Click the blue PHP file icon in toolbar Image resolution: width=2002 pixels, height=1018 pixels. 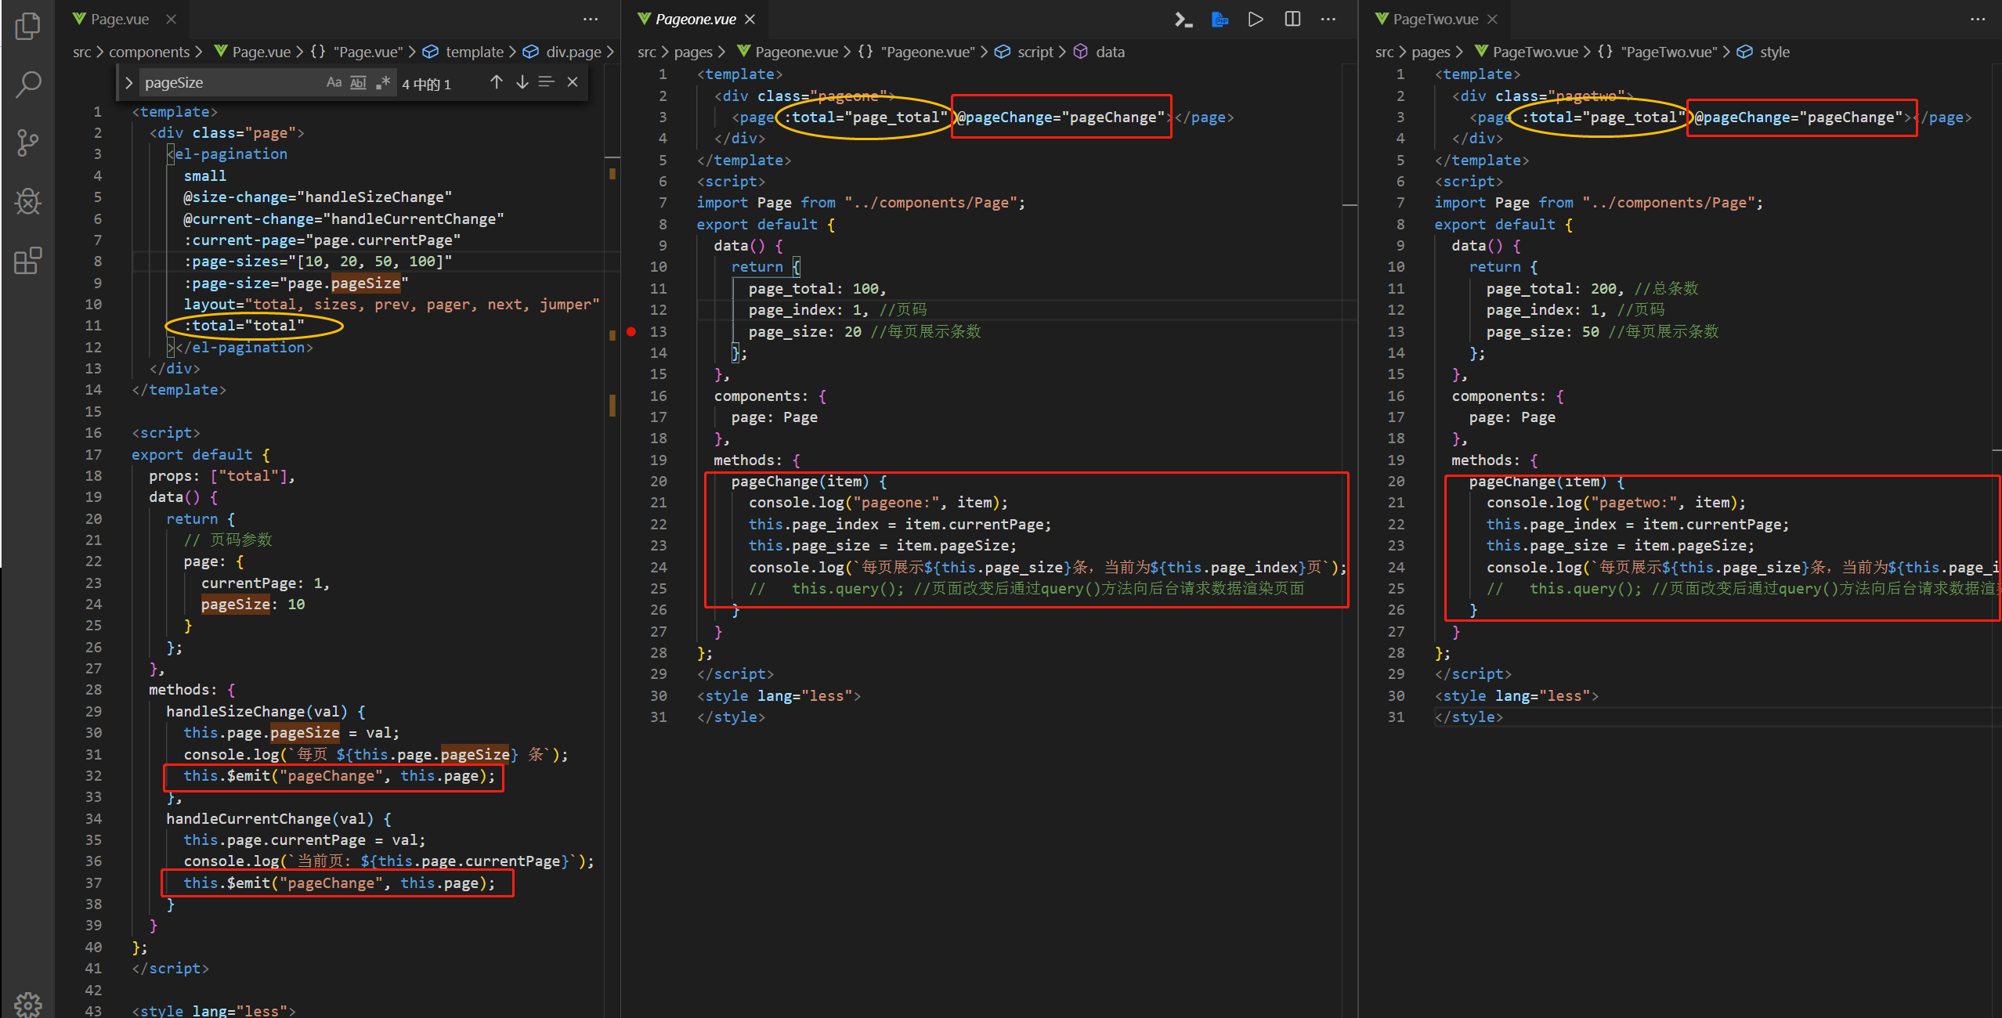1220,20
